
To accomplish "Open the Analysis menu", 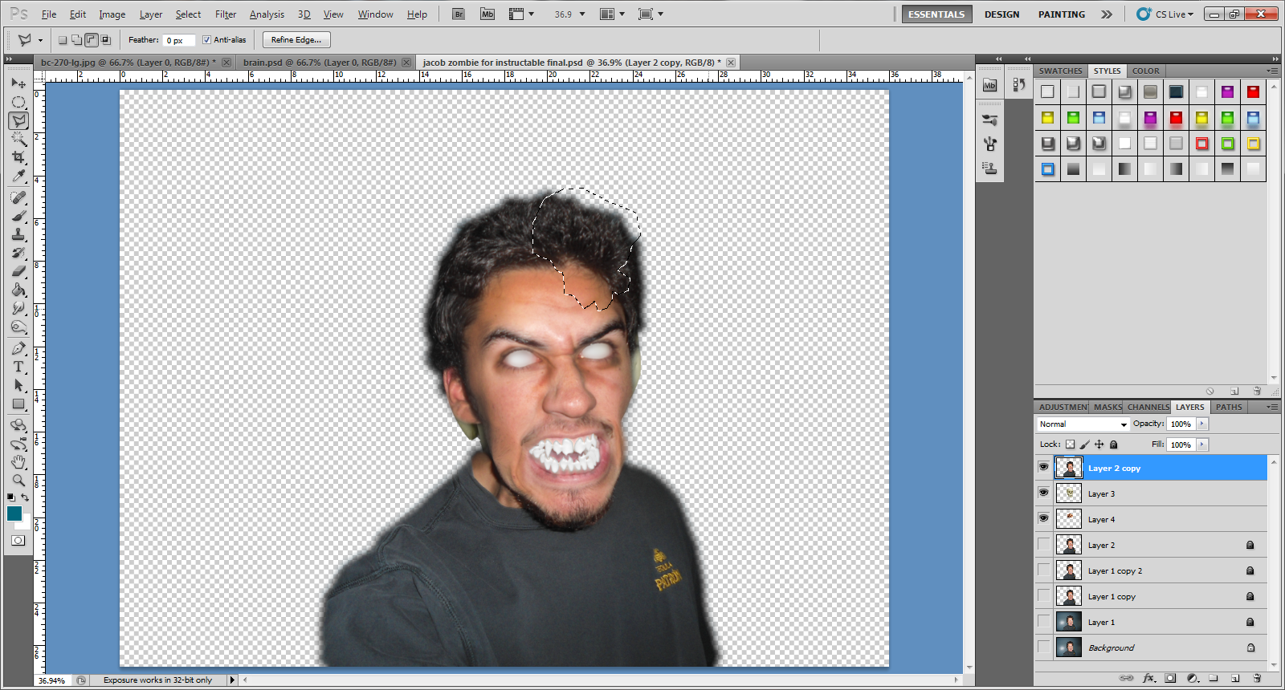I will click(x=267, y=14).
